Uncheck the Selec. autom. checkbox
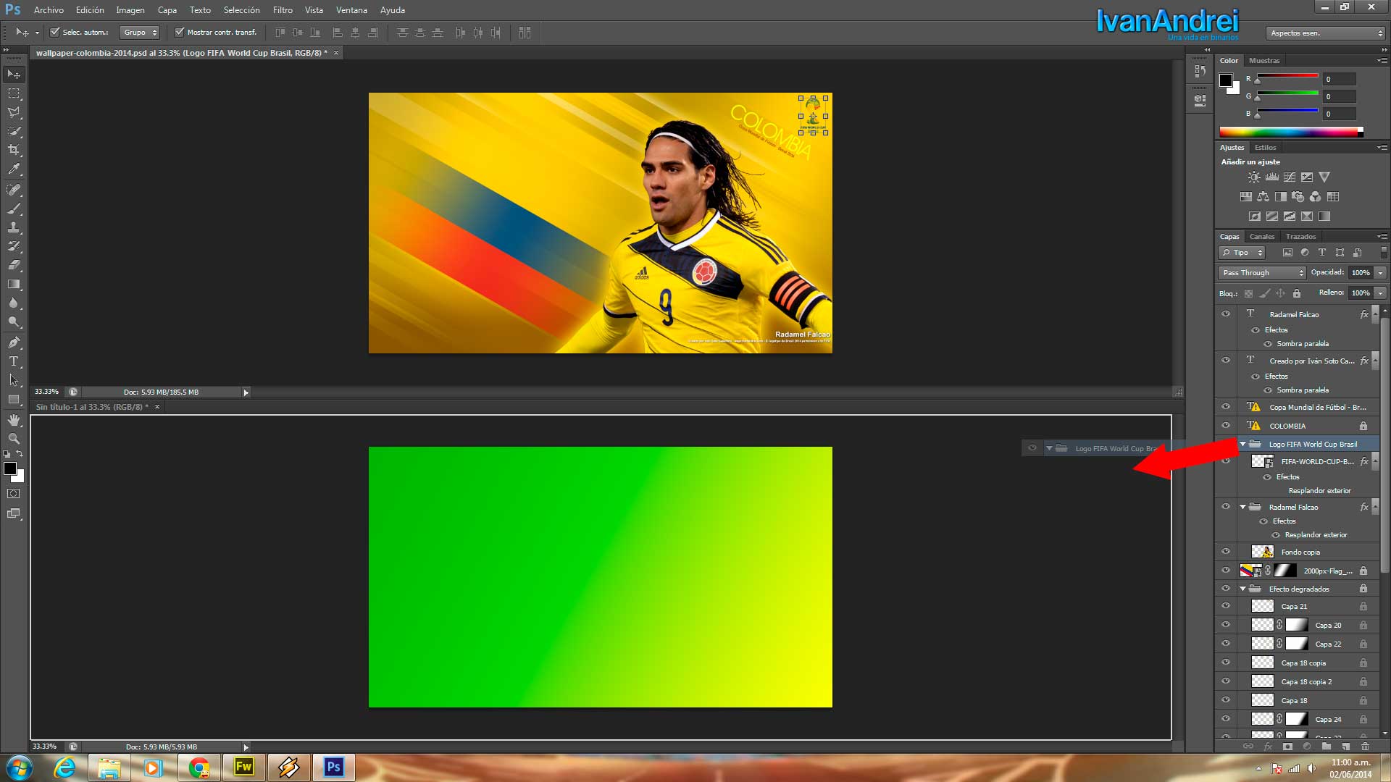Viewport: 1391px width, 782px height. click(x=54, y=32)
